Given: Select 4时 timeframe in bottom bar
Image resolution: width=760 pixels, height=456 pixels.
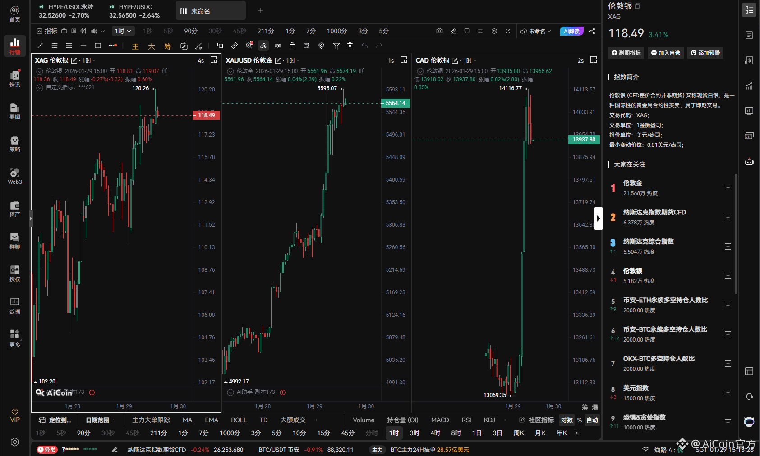Looking at the screenshot, I should 435,433.
